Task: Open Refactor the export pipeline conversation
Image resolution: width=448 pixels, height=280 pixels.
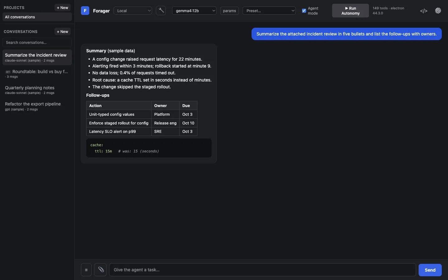Action: (37, 106)
